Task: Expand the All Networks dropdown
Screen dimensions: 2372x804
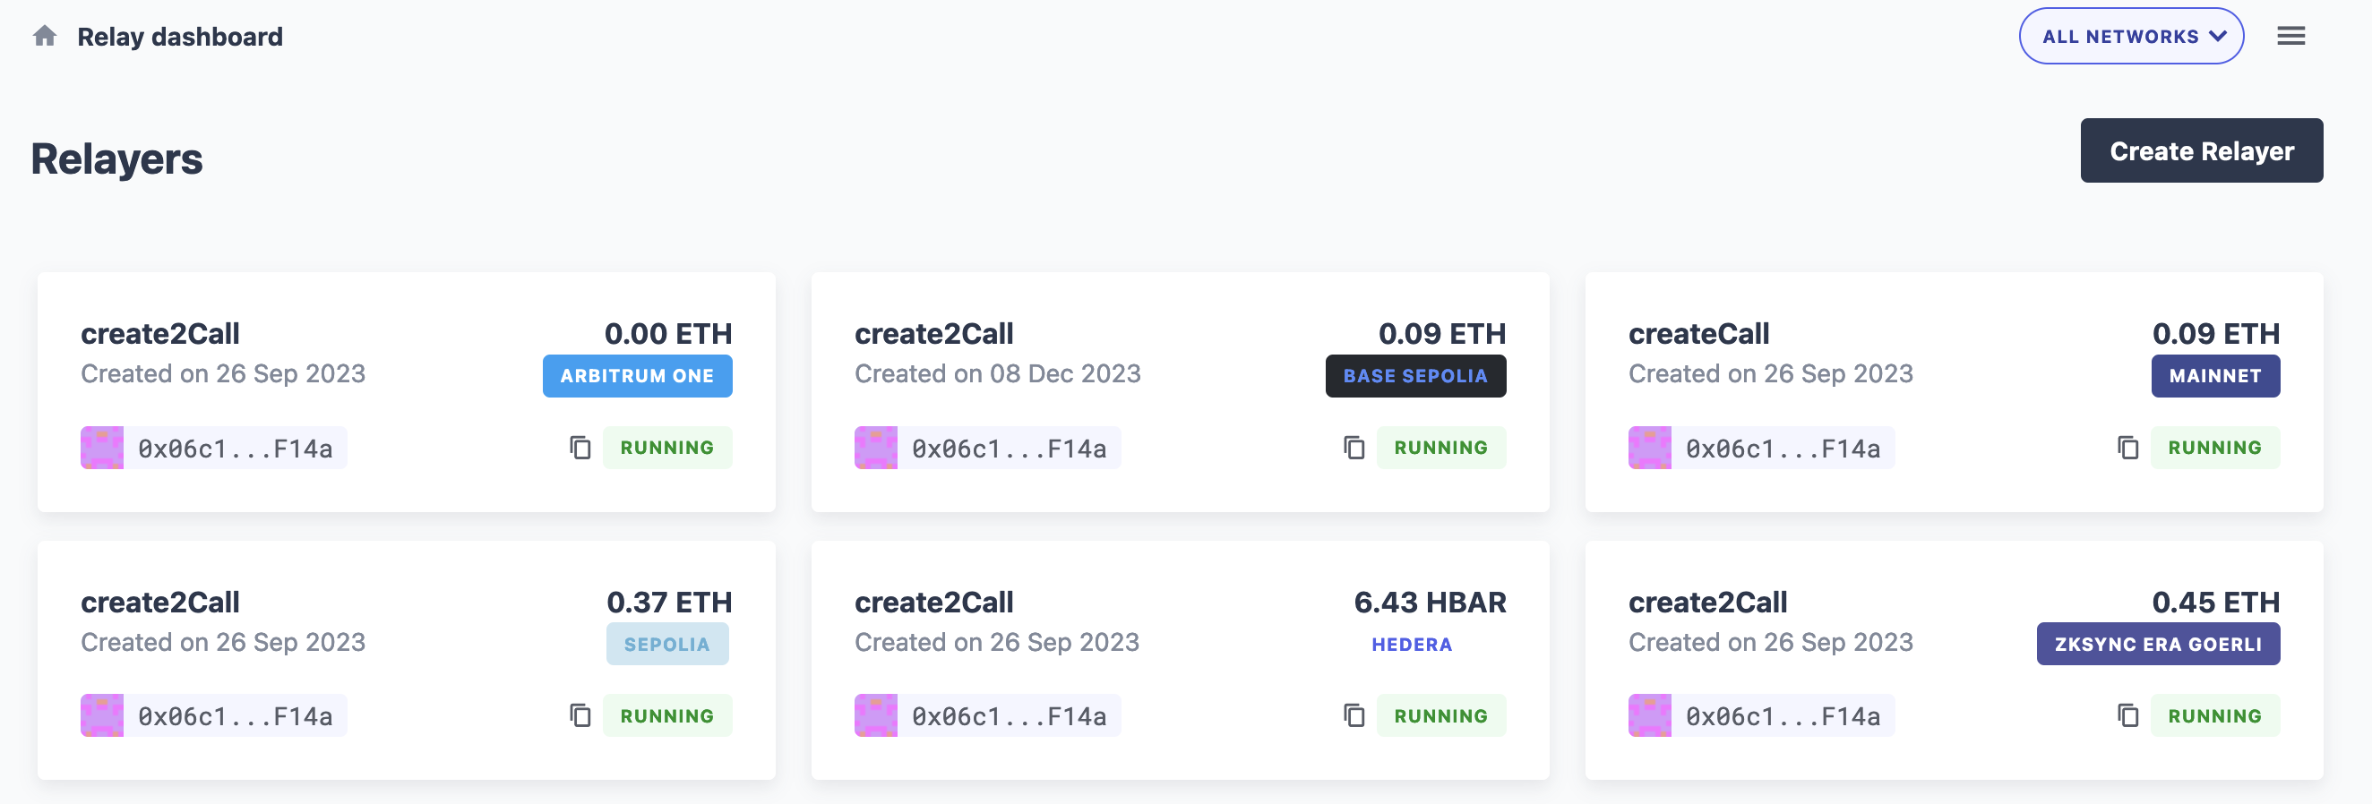Action: 2131,36
